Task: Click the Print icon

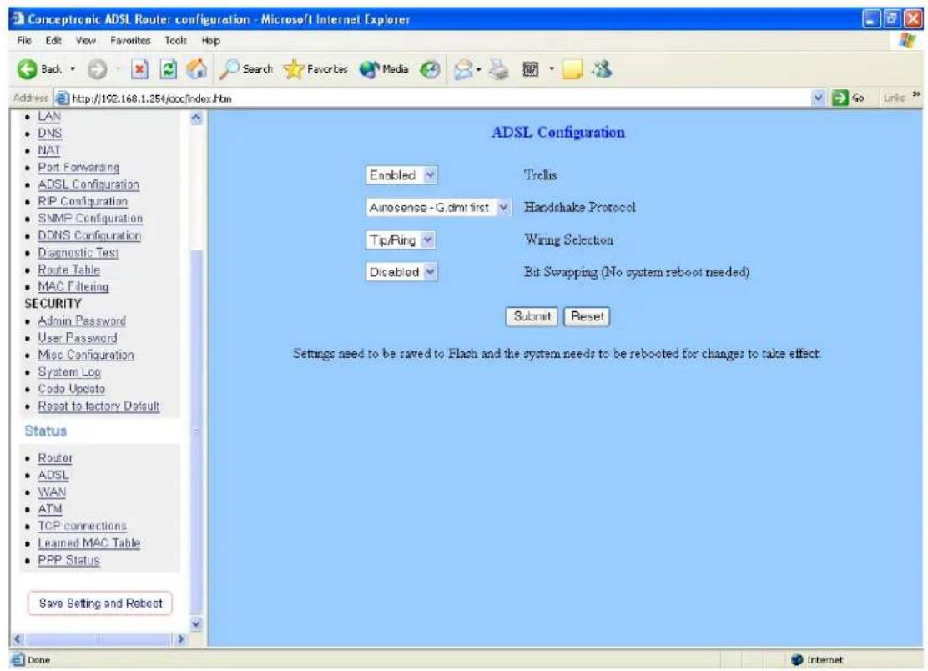Action: (x=499, y=70)
